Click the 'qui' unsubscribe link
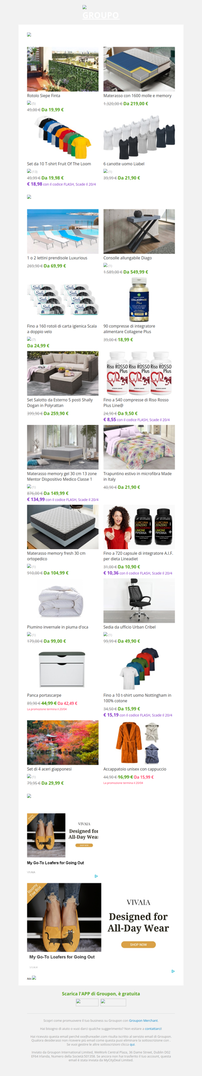Viewport: 202px width, 1076px height. tap(132, 1044)
